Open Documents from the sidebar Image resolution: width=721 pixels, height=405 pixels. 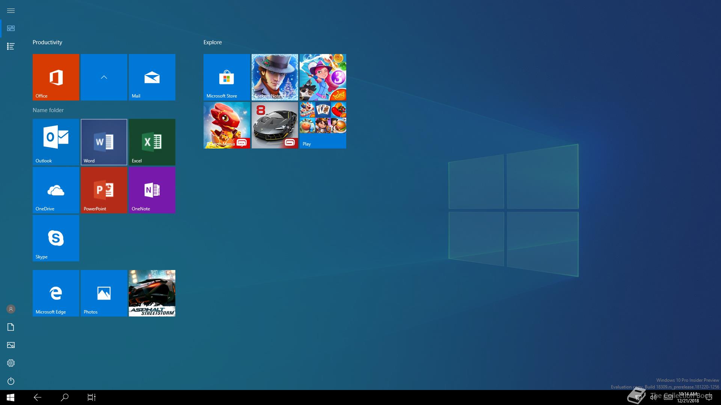pyautogui.click(x=11, y=327)
